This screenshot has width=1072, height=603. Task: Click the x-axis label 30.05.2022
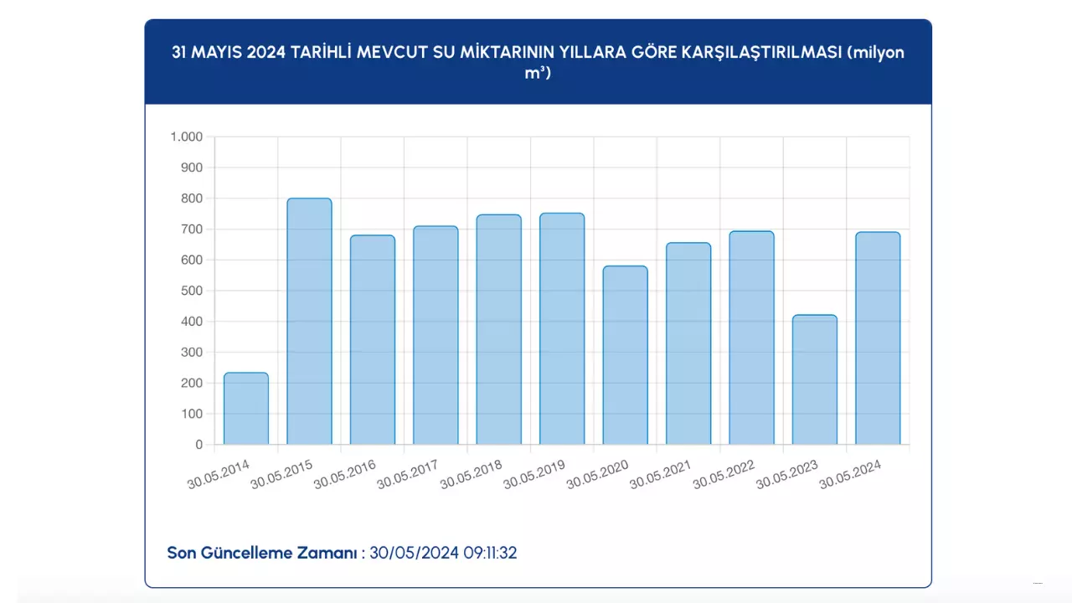[724, 473]
